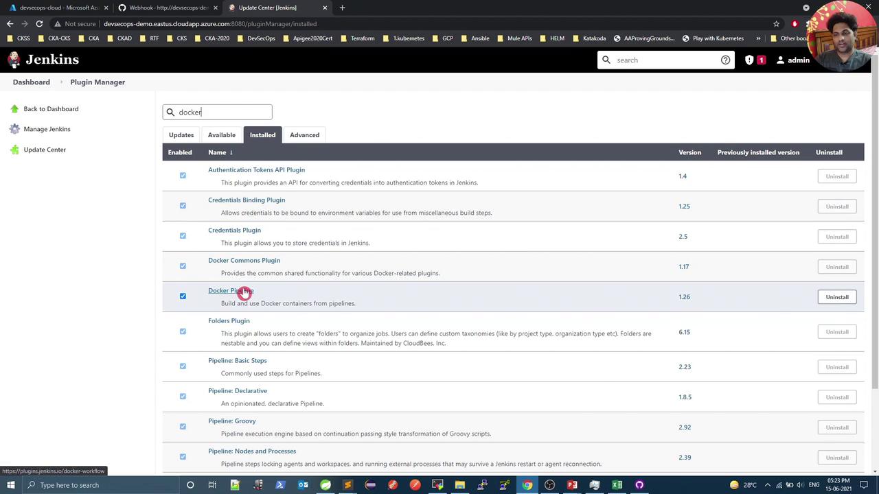This screenshot has height=494, width=879.
Task: Switch to the devsecops-cloud Microsoft Azure browser tab
Action: click(x=58, y=8)
